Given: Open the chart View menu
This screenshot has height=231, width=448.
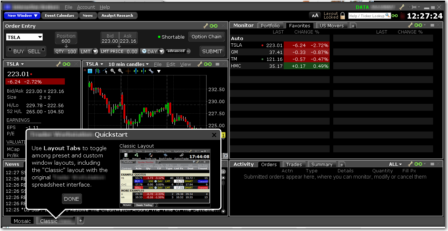Looking at the screenshot, I should 185,64.
